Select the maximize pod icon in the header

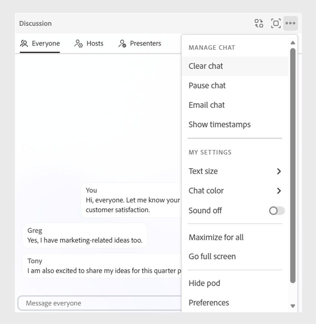point(275,23)
